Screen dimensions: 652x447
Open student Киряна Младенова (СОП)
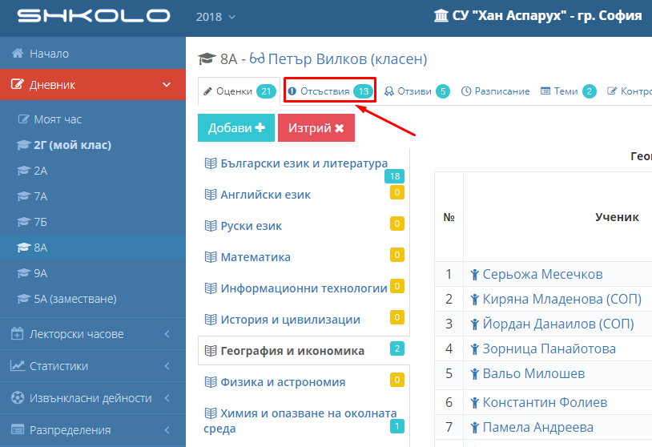point(561,299)
